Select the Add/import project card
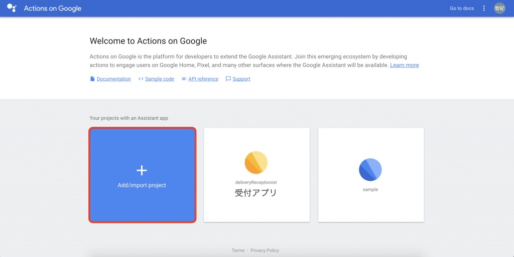514x257 pixels. pyautogui.click(x=142, y=175)
